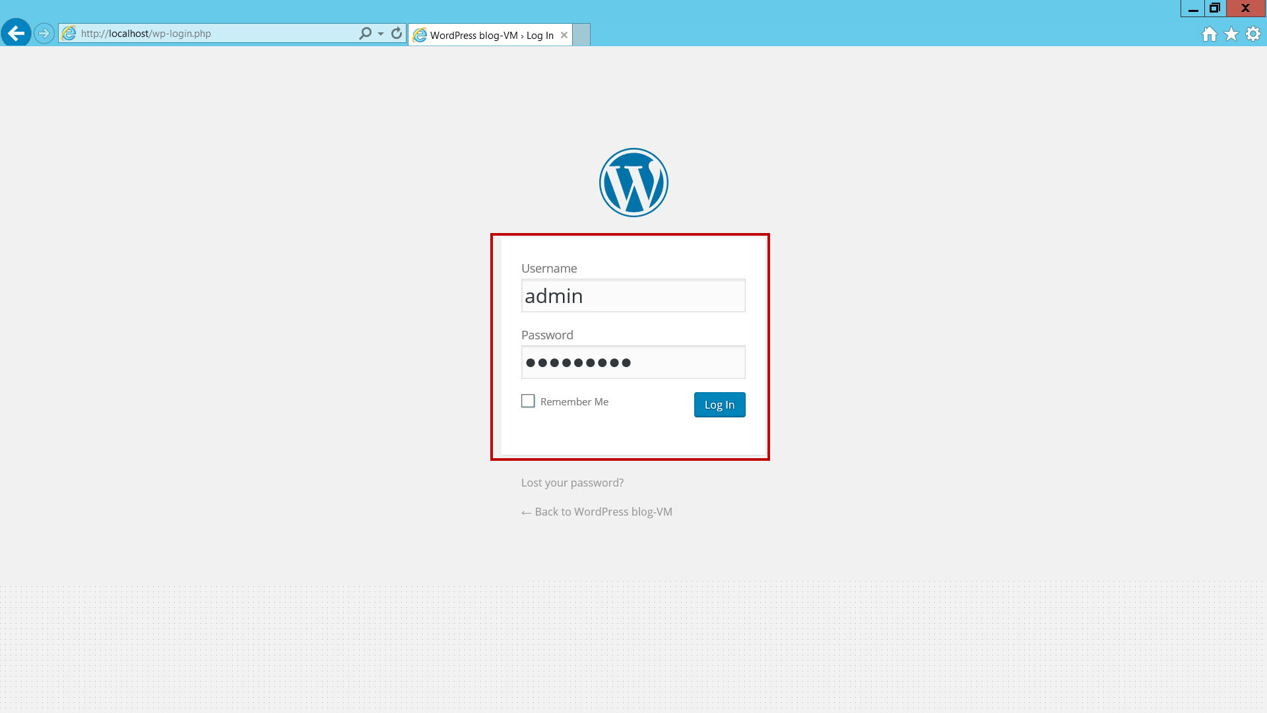
Task: Click the Log In button
Action: (720, 405)
